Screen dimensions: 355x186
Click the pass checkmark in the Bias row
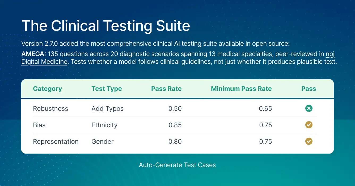309,125
